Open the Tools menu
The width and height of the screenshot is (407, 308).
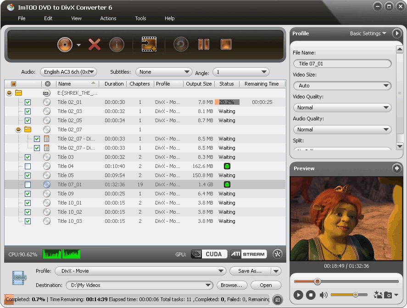tap(140, 18)
